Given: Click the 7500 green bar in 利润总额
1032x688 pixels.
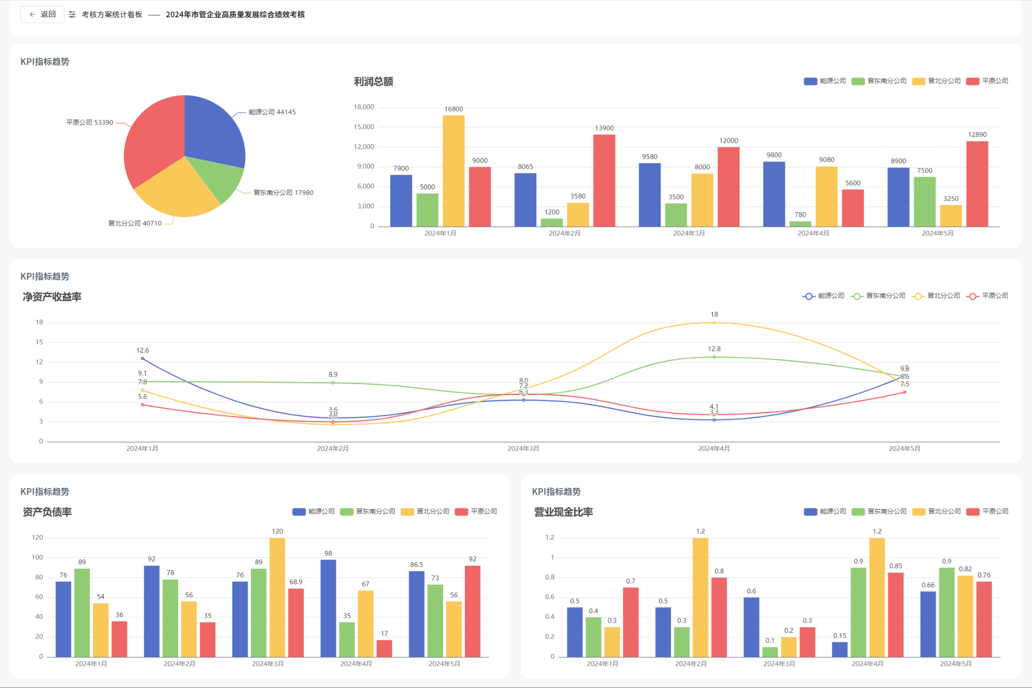Looking at the screenshot, I should (925, 202).
